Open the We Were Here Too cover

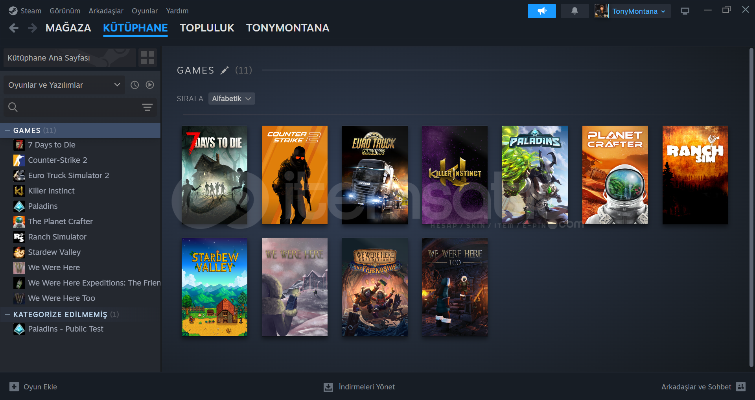point(455,287)
